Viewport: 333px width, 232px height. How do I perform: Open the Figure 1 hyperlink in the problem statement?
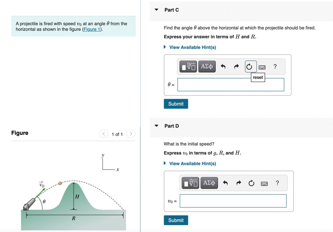(91, 29)
